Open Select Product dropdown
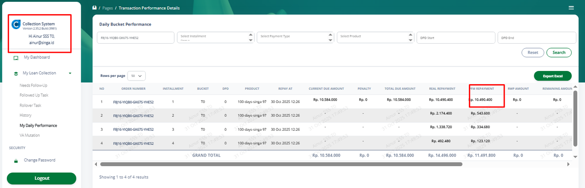 click(x=375, y=37)
